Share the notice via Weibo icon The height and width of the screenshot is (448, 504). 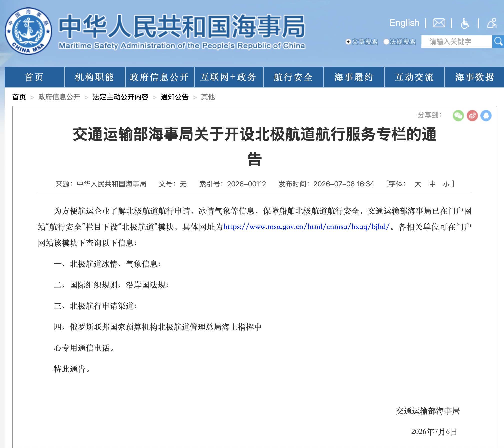472,116
